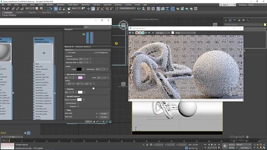This screenshot has height=150, width=267.
Task: Open the Rendered Frame Window icon
Action: pyautogui.click(x=182, y=9)
